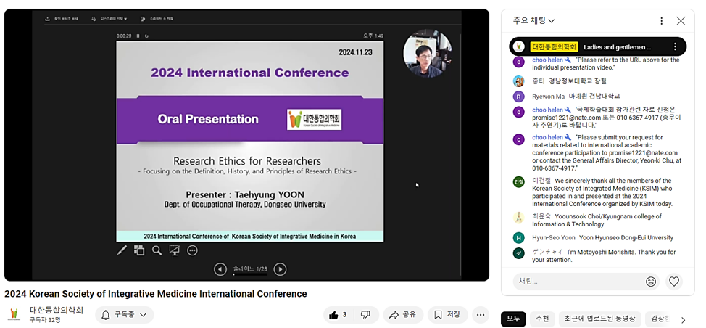Click the 공유 share button

[403, 315]
